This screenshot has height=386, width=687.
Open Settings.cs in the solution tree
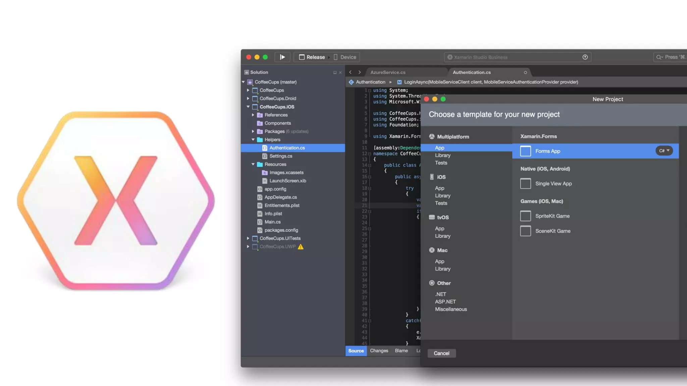pos(280,156)
